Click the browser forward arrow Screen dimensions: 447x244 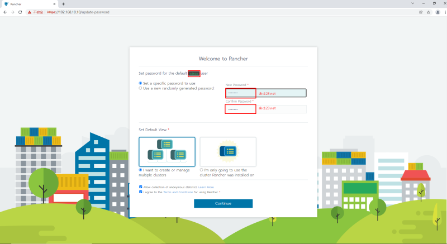click(x=12, y=12)
